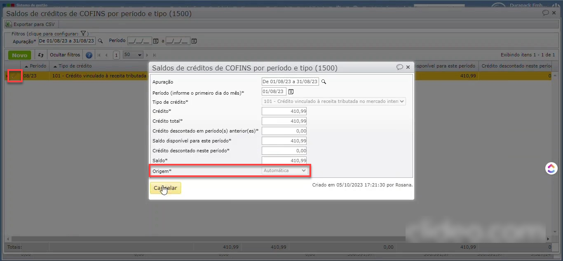This screenshot has width=563, height=261.
Task: Click the Crédito total value field
Action: click(284, 121)
